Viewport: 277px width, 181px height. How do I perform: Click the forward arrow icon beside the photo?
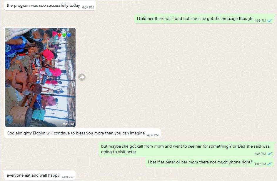82,77
